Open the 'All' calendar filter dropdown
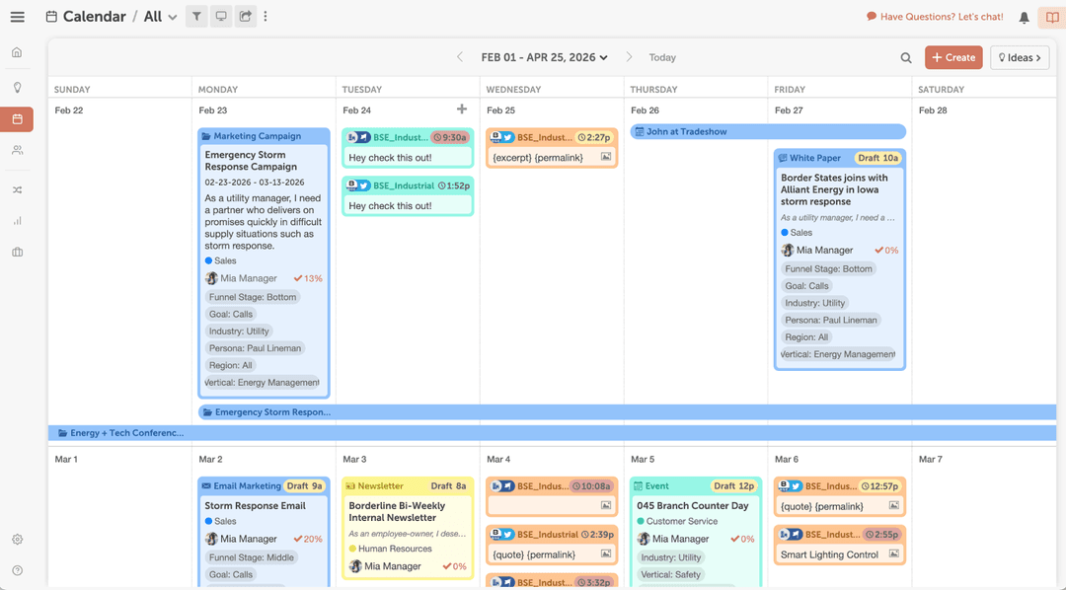Screen dimensions: 1066x590 point(159,17)
